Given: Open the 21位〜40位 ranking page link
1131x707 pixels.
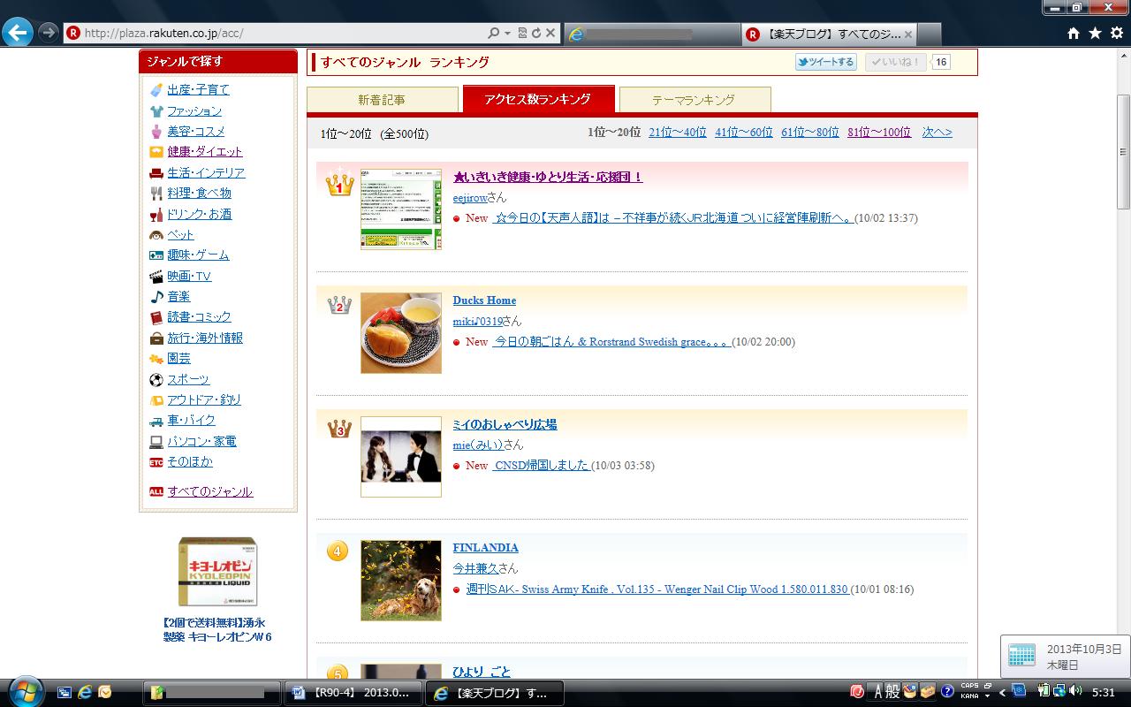Looking at the screenshot, I should (677, 133).
